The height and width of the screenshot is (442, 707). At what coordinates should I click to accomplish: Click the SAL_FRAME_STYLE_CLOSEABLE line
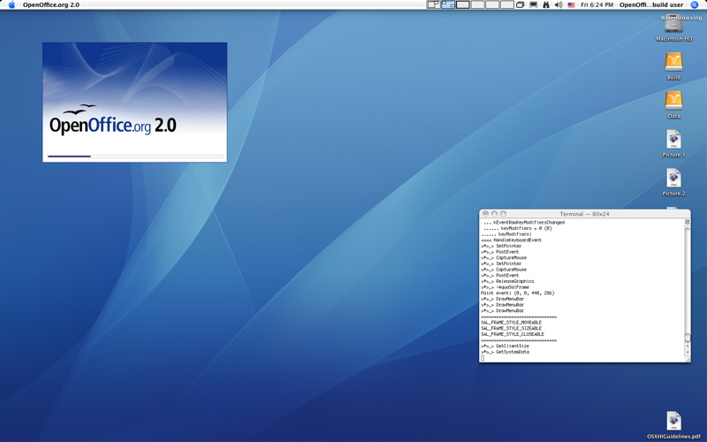[513, 334]
